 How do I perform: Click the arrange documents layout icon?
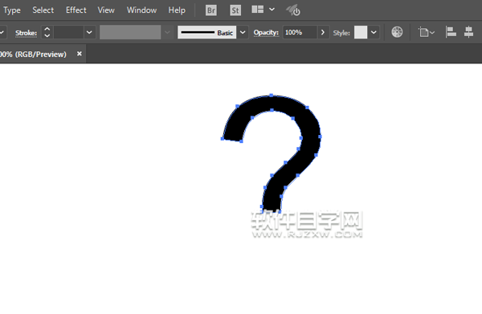258,10
